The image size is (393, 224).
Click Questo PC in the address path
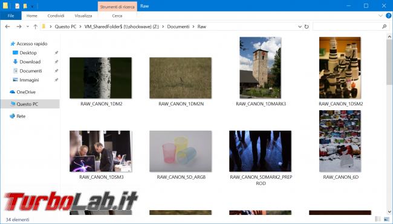pos(65,26)
